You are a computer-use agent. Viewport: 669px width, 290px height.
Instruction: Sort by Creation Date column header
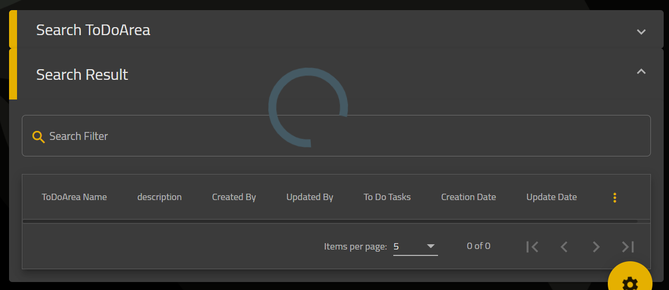point(469,197)
